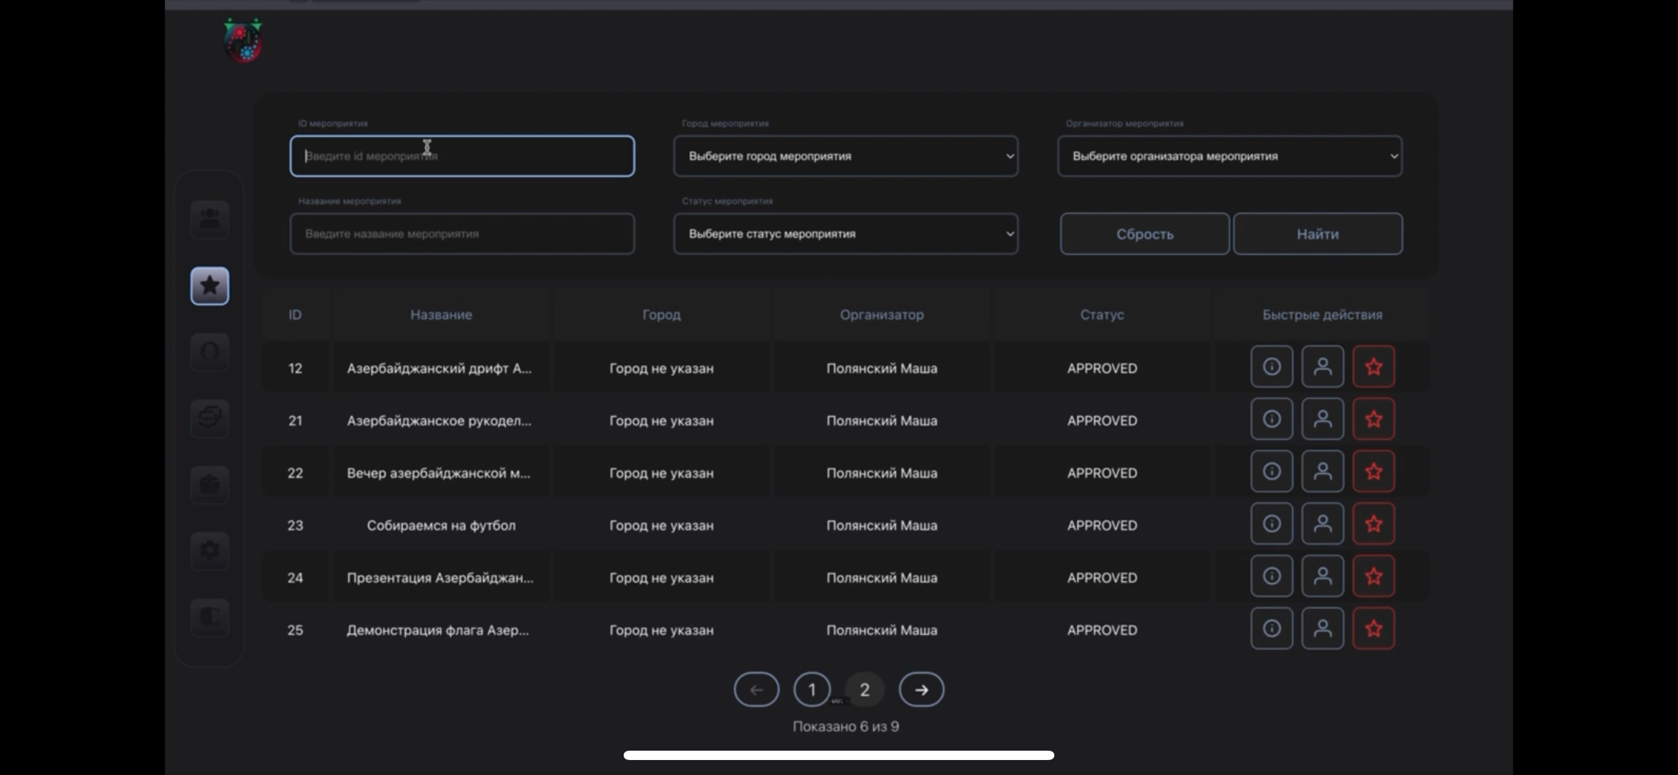1678x775 pixels.
Task: Open participants for event 21
Action: pyautogui.click(x=1322, y=419)
